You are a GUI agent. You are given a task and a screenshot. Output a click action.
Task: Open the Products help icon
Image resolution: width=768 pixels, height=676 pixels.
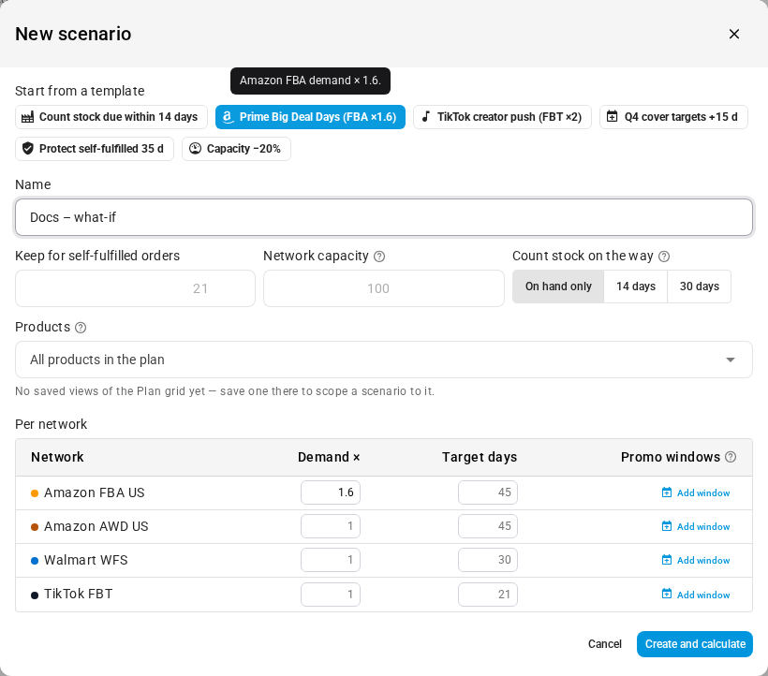[x=81, y=328]
